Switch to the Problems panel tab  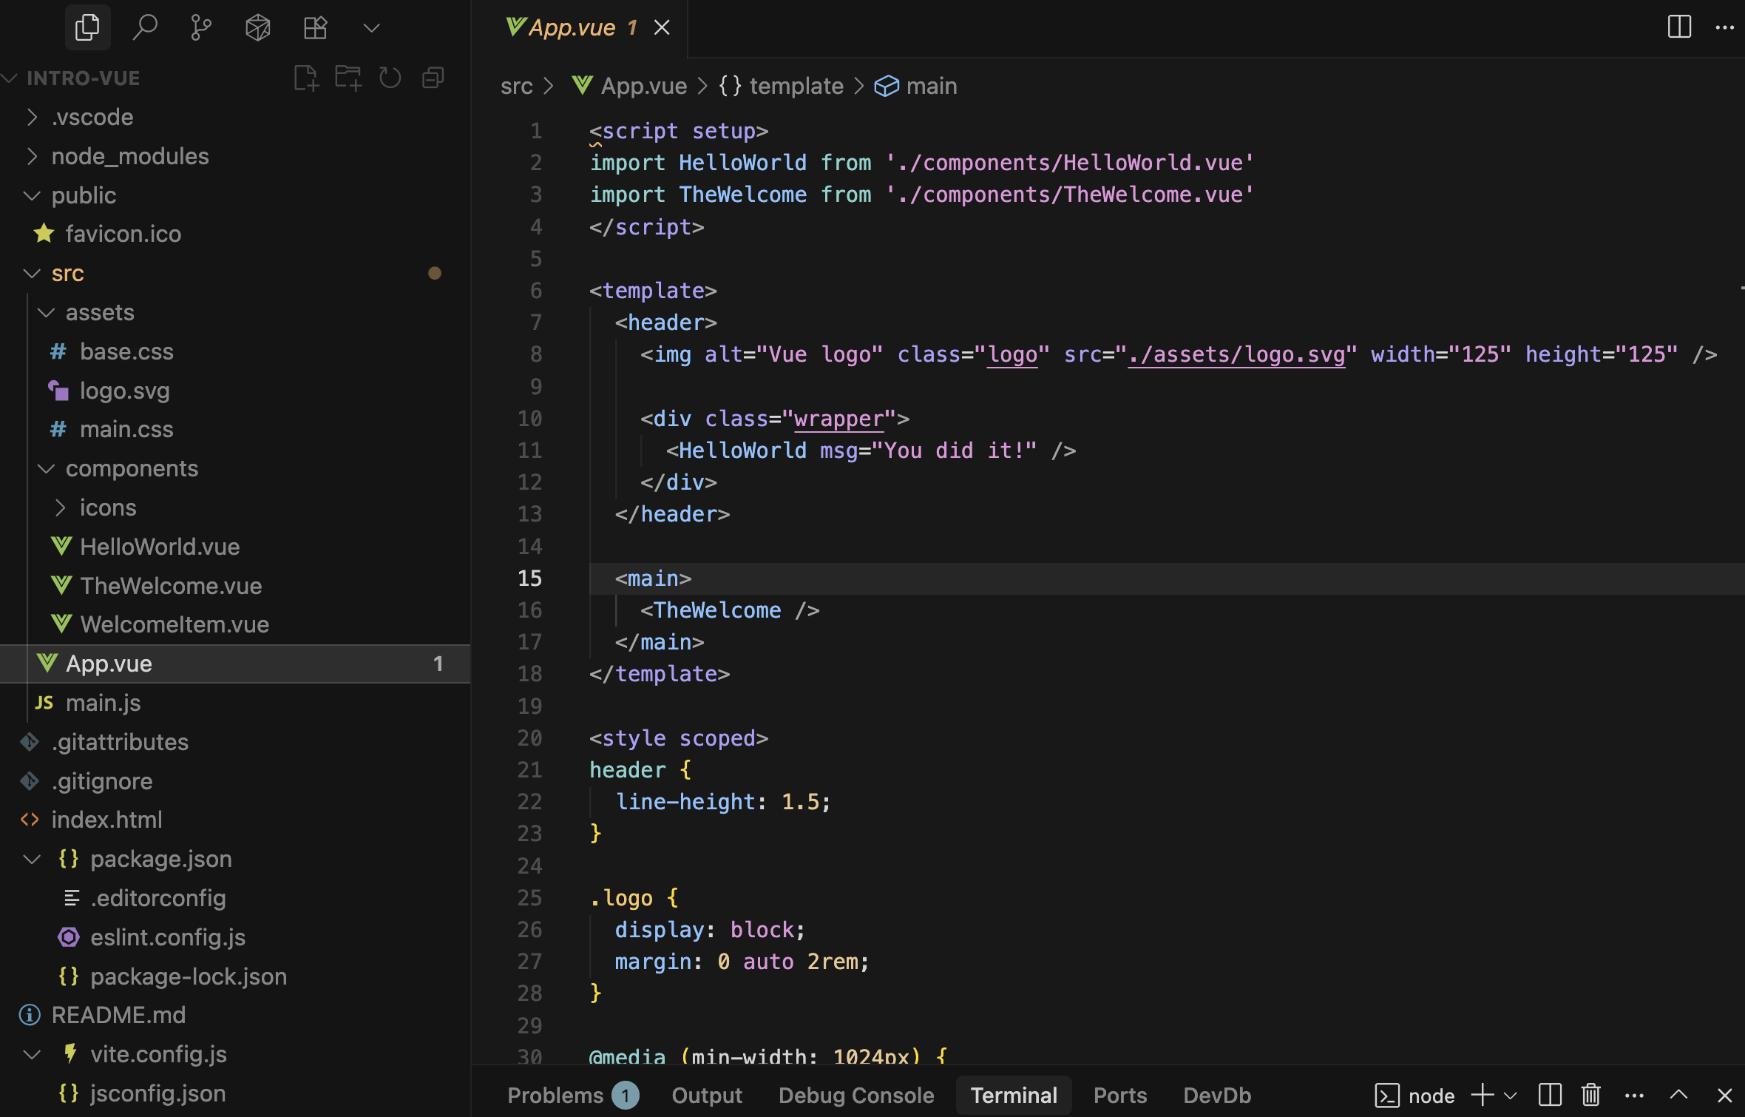(x=572, y=1096)
